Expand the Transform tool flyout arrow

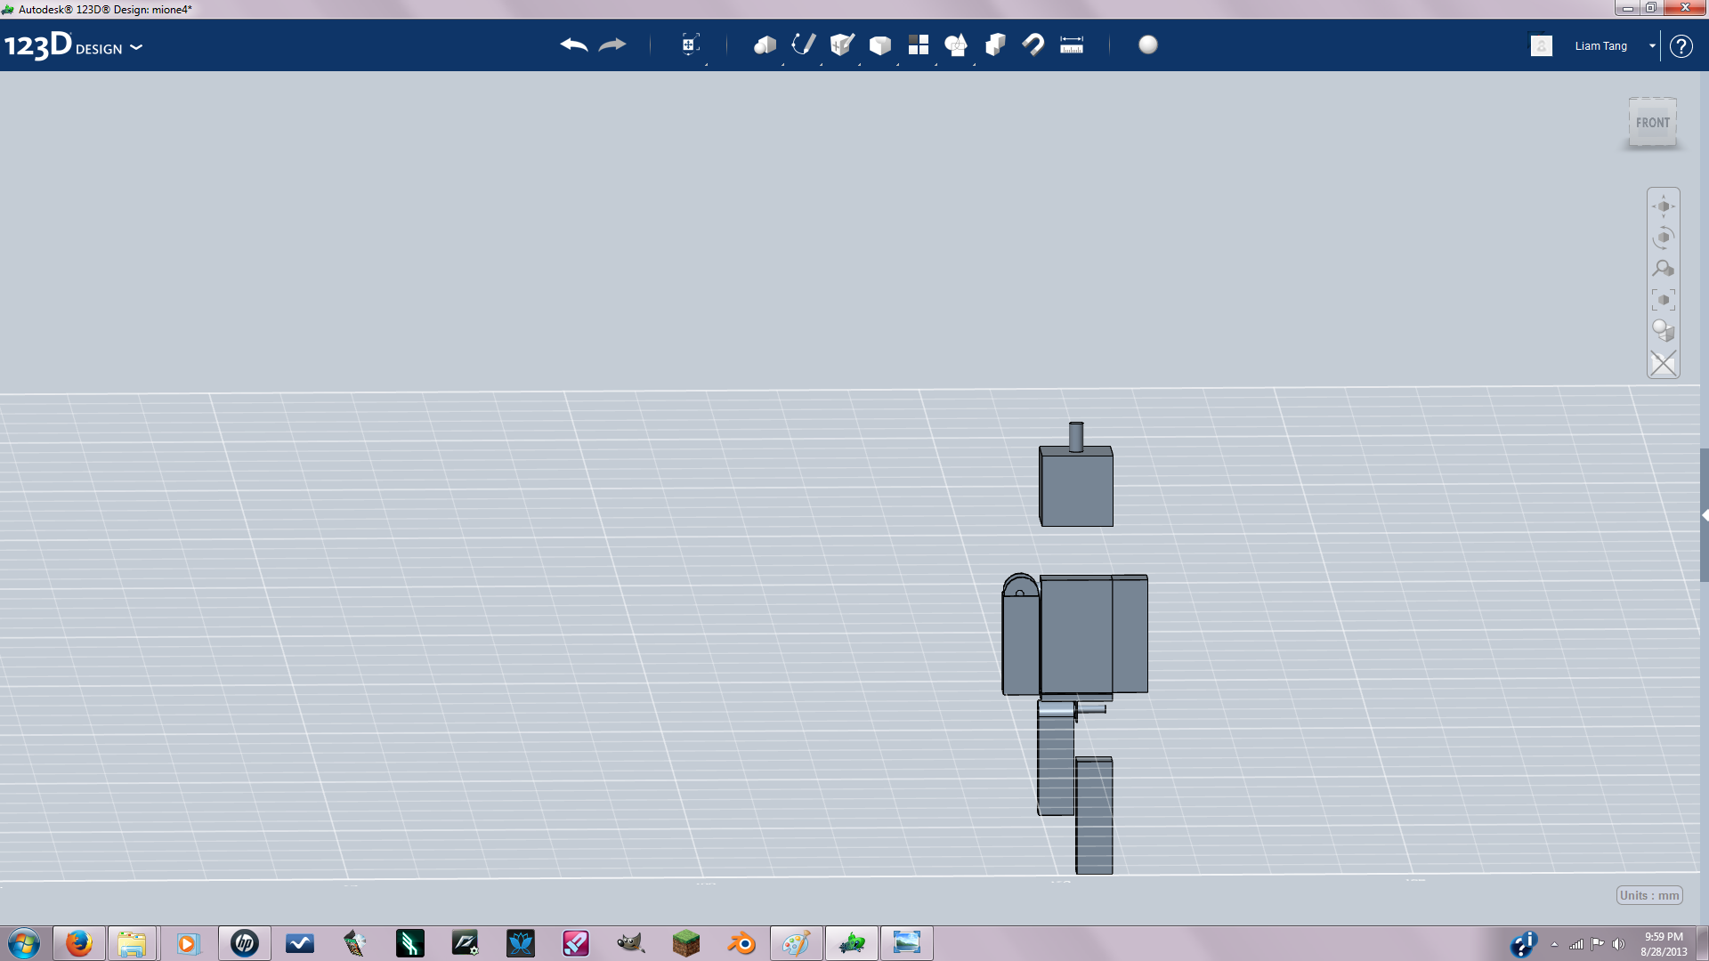pos(707,64)
